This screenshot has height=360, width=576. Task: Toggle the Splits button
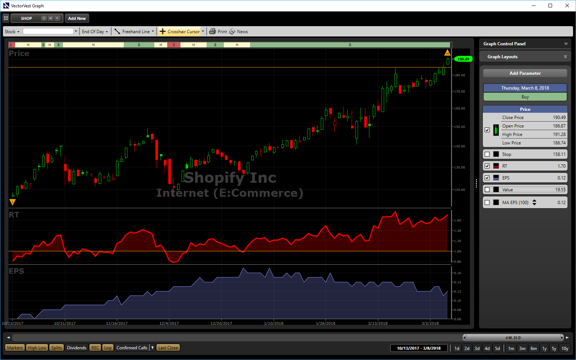coord(57,348)
